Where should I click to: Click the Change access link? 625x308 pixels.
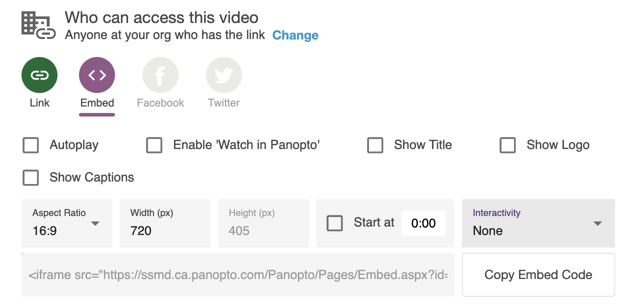[x=295, y=35]
